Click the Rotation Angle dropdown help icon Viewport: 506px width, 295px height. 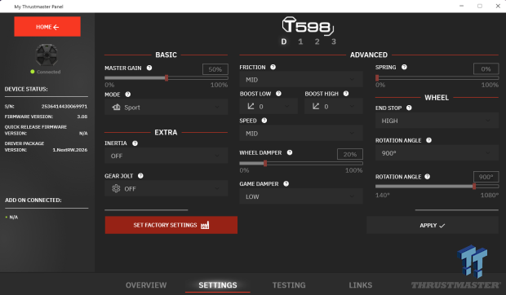point(428,140)
